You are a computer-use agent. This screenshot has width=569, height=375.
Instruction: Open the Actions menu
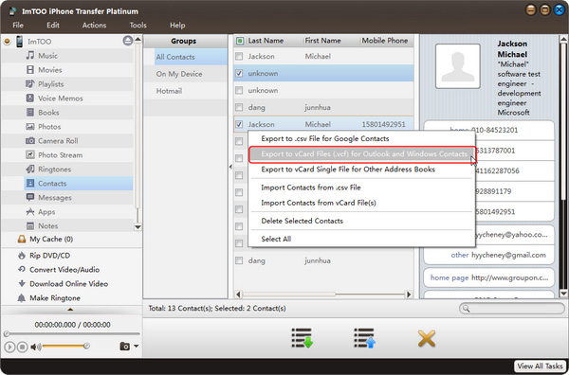pos(94,25)
